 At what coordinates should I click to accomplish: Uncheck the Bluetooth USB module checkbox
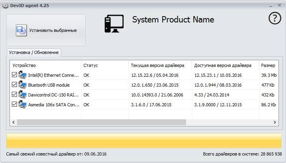[14, 85]
